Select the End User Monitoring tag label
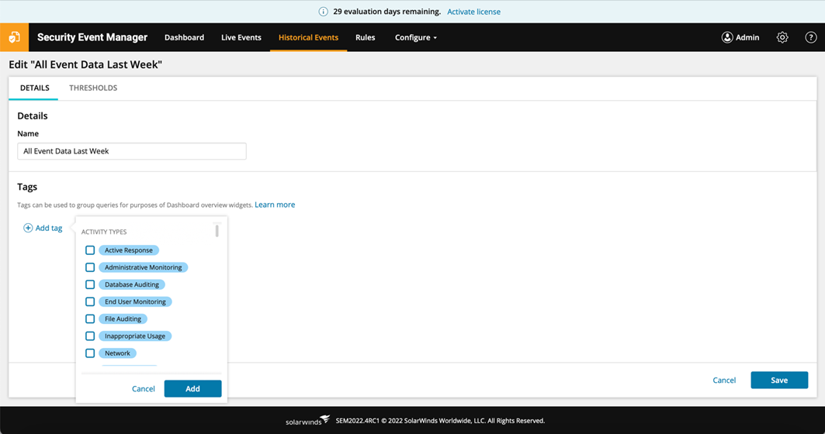Screen dimensions: 825x434 (x=135, y=301)
